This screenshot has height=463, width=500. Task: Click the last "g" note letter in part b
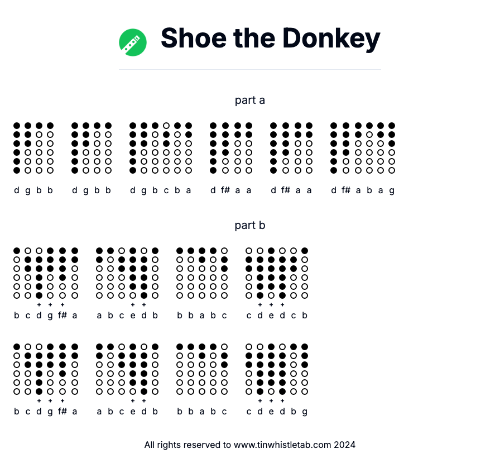(305, 412)
